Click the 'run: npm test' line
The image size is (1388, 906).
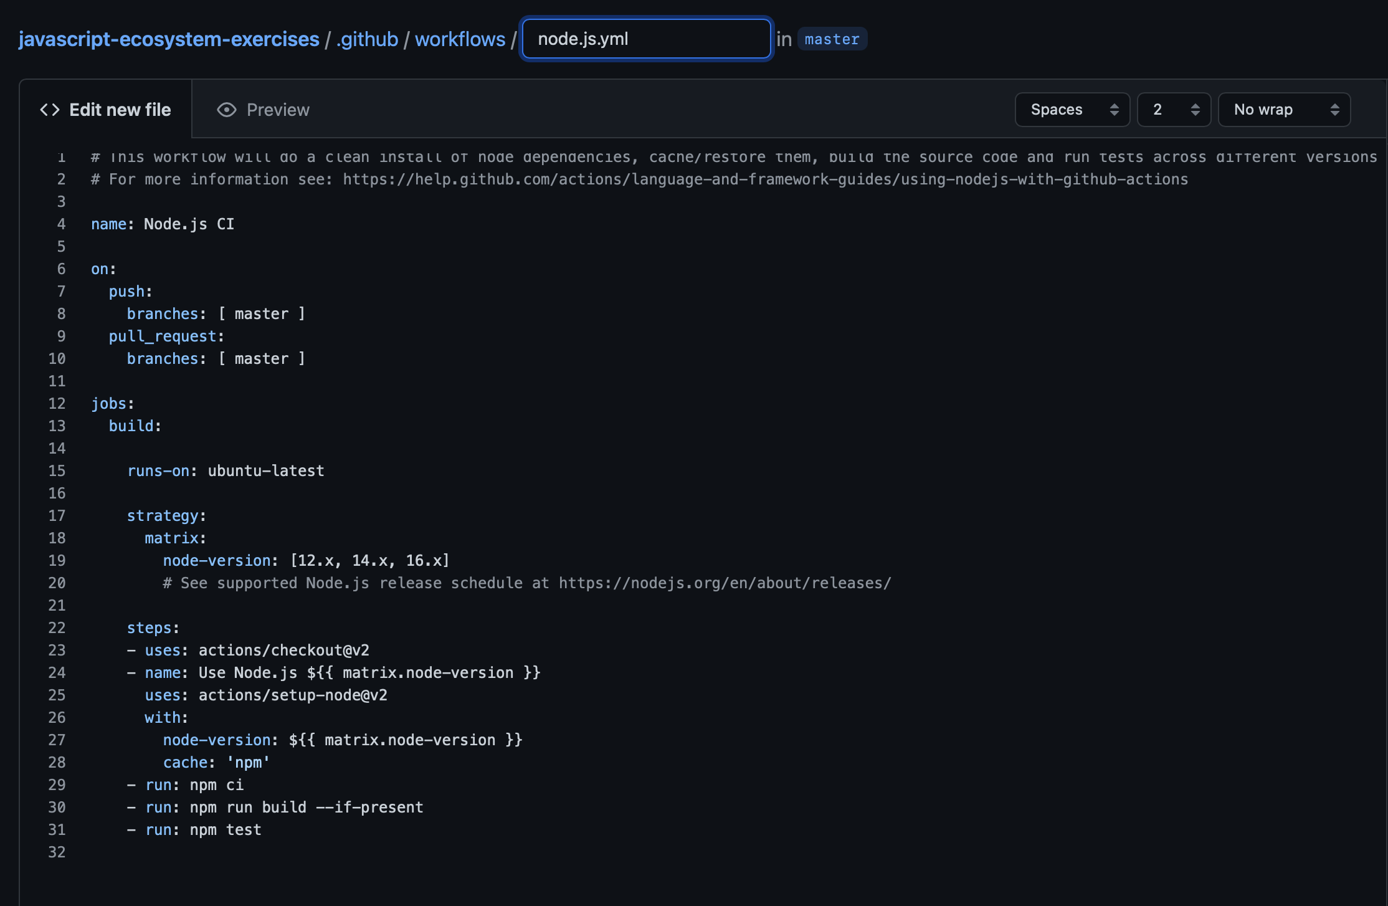click(194, 830)
